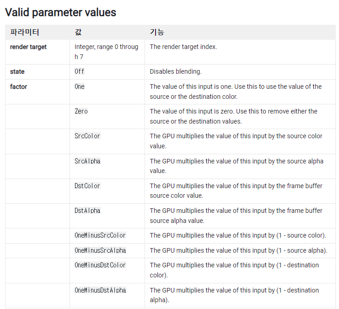Select the SrcColor code value
339x309 pixels.
coord(87,136)
